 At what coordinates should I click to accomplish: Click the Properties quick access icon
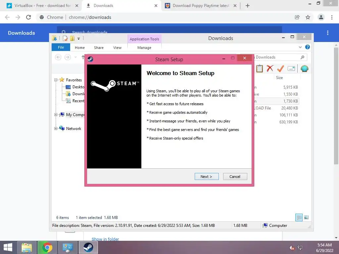[65, 38]
